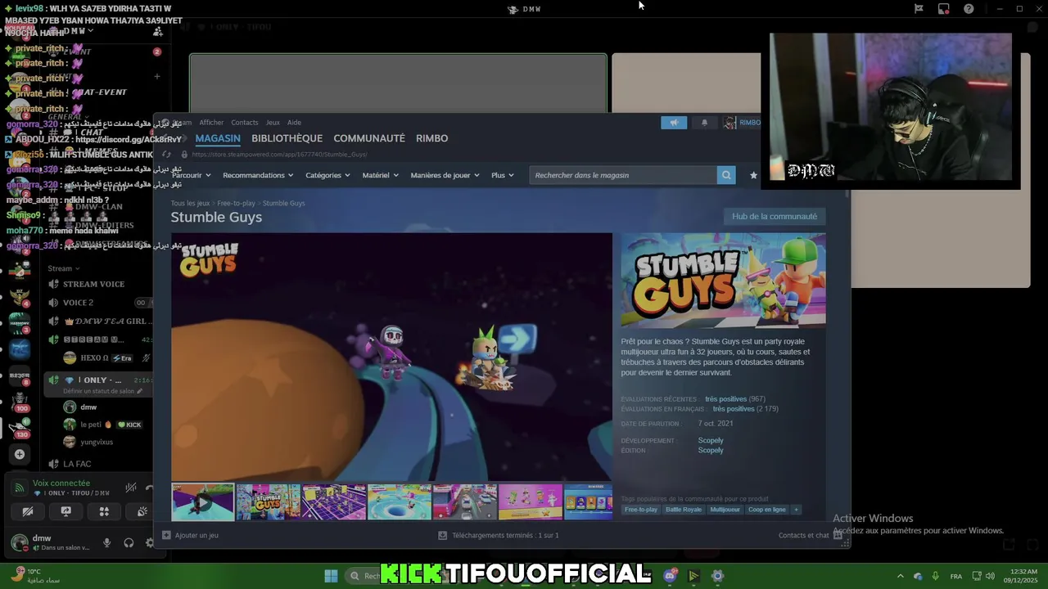Select the Free-to-play tag

click(x=641, y=510)
